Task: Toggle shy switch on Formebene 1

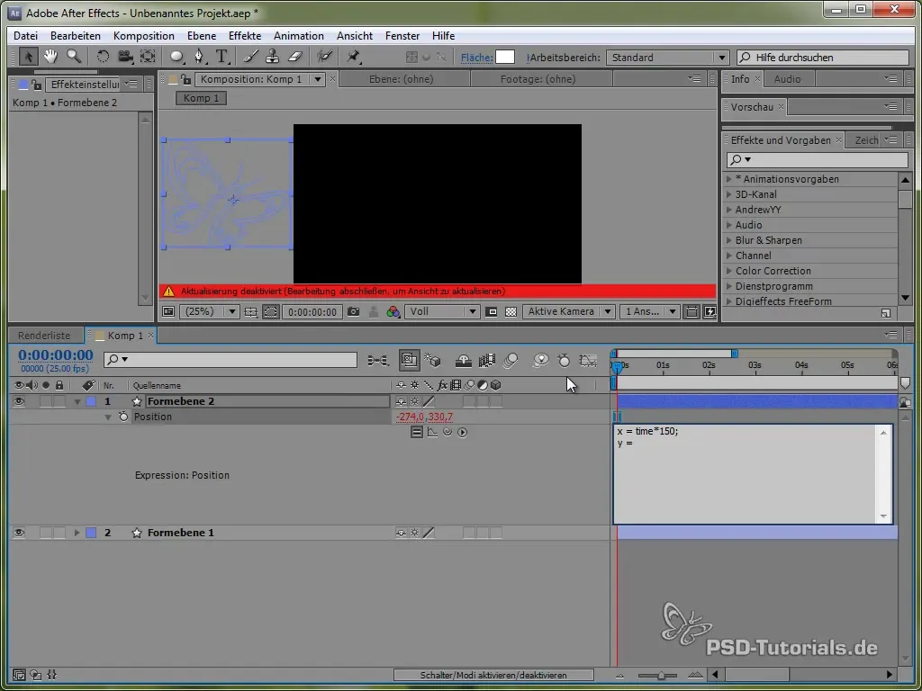Action: [x=401, y=533]
